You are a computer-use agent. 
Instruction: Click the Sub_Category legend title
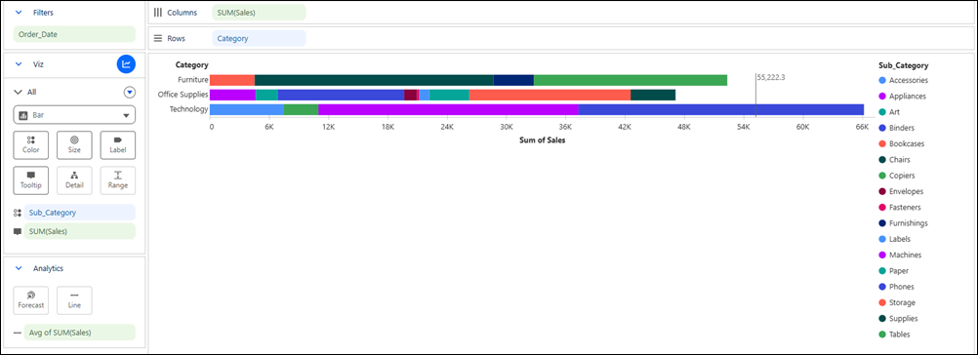pos(903,65)
